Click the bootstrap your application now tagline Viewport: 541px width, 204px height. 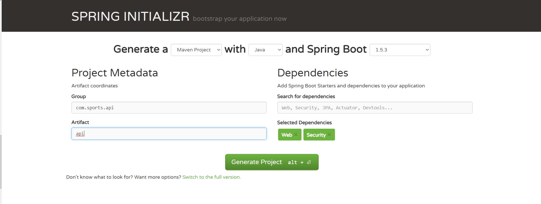pos(240,19)
